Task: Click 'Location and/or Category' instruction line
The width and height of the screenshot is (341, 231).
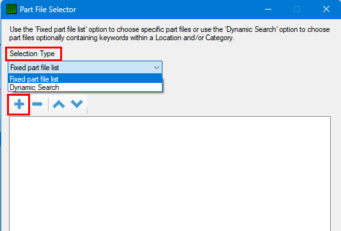Action: [195, 38]
